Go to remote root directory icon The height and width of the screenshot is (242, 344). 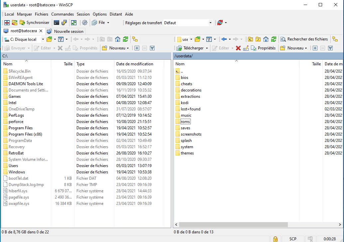coord(258,39)
